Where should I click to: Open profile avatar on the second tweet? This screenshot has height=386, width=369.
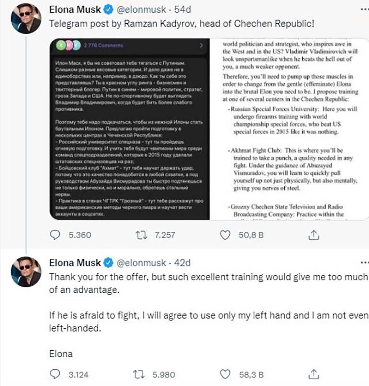[x=26, y=272]
